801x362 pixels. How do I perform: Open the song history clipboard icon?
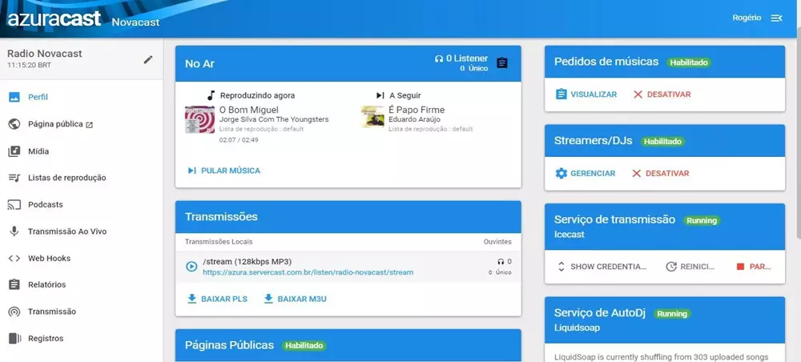coord(502,63)
